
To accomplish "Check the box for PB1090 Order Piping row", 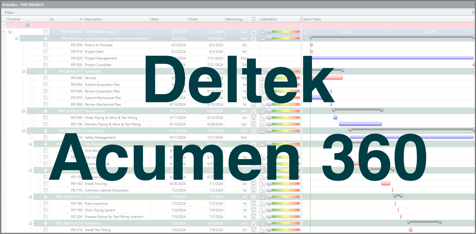I will tap(45, 117).
